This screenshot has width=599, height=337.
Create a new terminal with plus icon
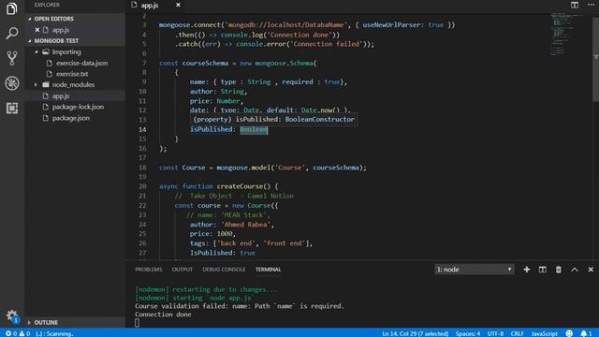coord(526,270)
